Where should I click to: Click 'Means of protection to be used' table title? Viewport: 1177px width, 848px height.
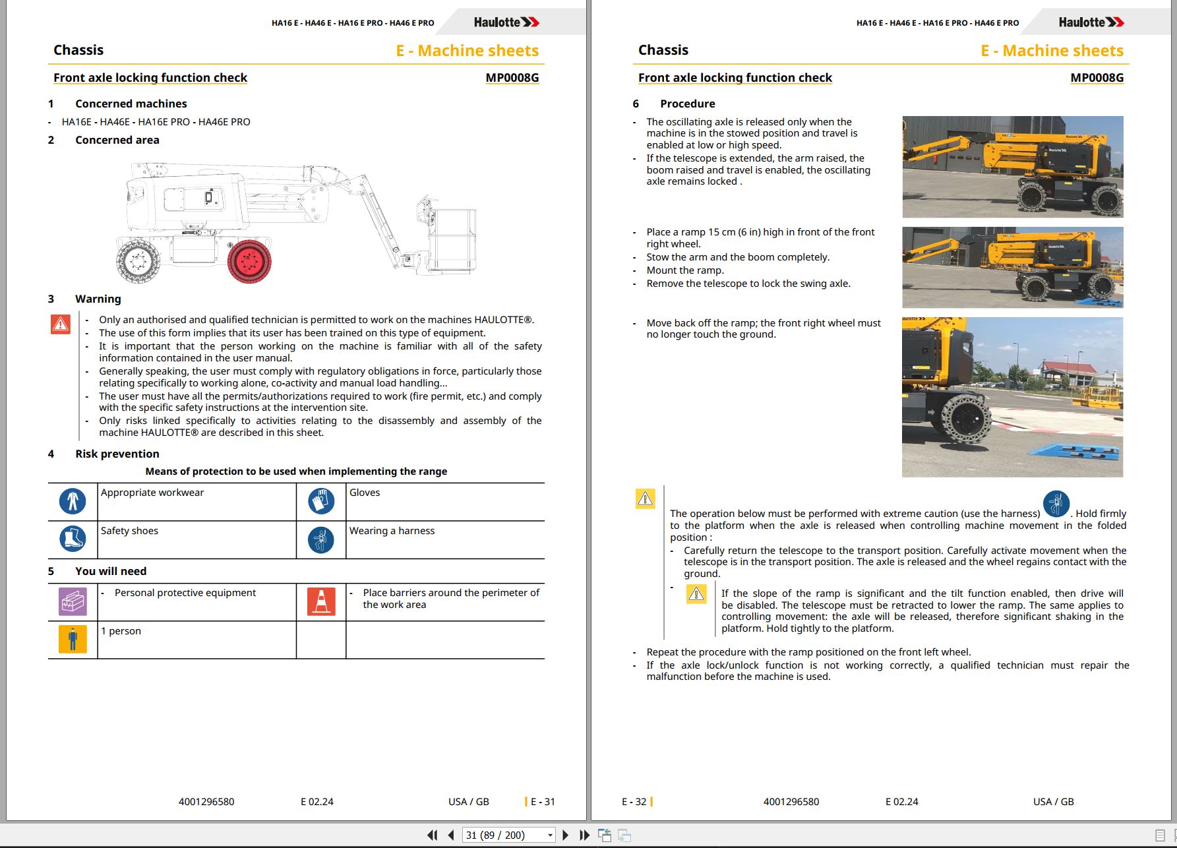[296, 471]
